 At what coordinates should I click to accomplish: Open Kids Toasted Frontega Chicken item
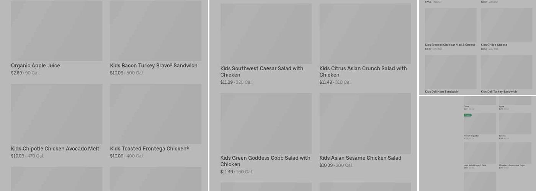pos(149,149)
